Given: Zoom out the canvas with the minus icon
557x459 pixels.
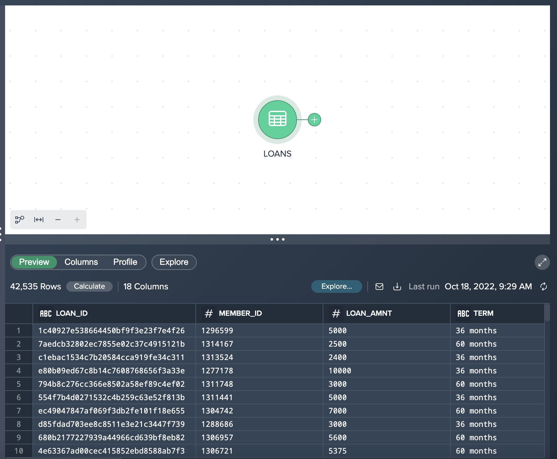Looking at the screenshot, I should [58, 220].
